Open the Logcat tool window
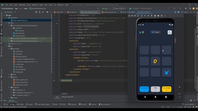The image size is (198, 111). (x=29, y=104)
